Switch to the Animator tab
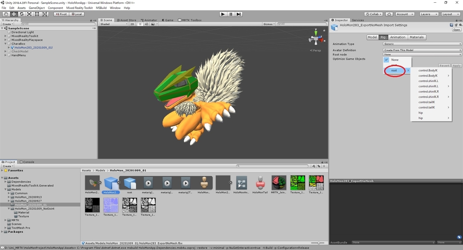 click(149, 20)
